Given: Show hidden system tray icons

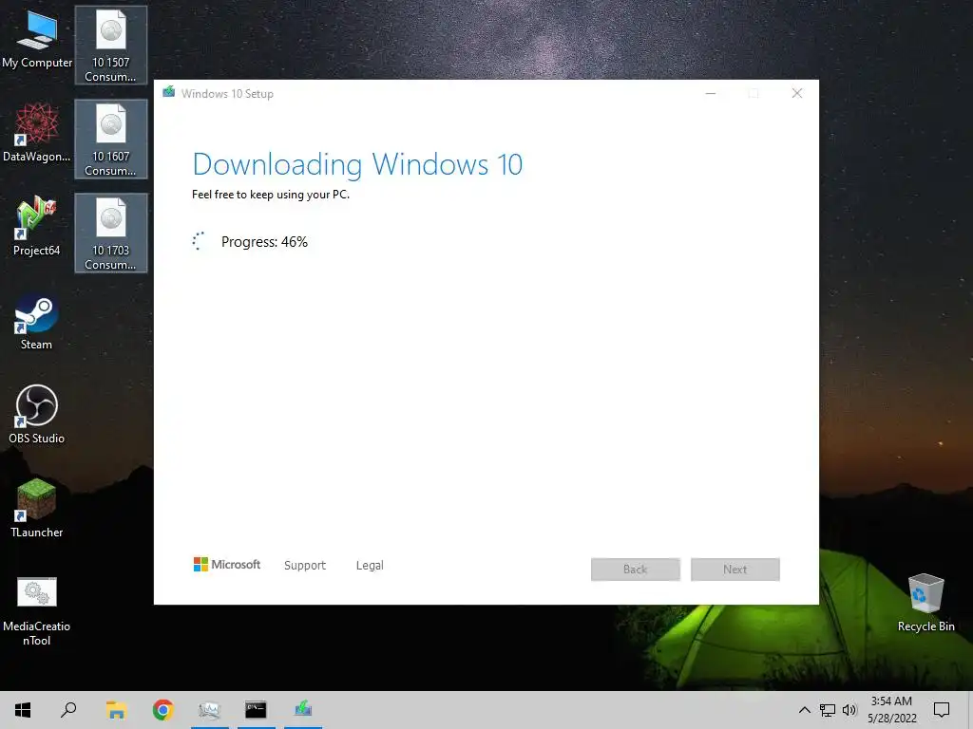Looking at the screenshot, I should click(804, 710).
